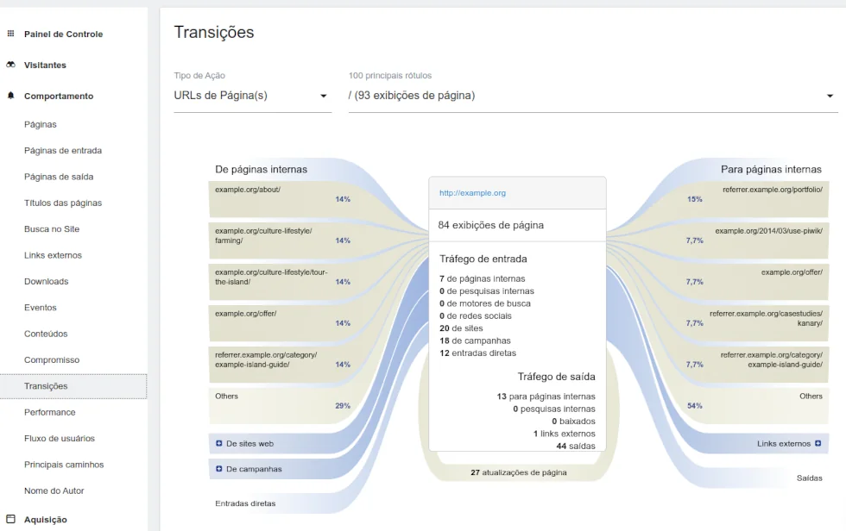The image size is (846, 531).
Task: Expand the plus icon beside De sites web
Action: coord(219,444)
